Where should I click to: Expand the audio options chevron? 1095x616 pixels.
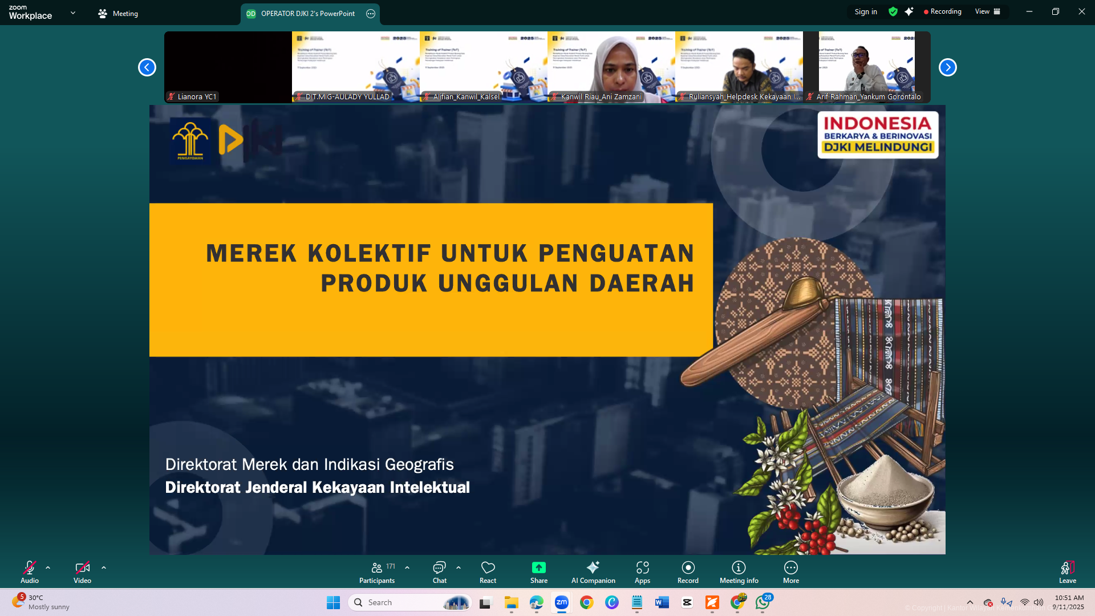(48, 568)
